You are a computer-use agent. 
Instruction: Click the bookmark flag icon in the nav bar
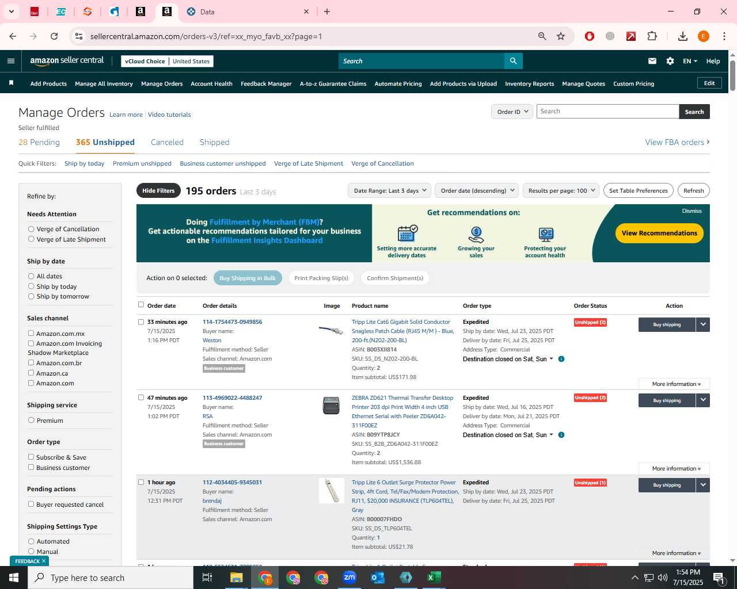pyautogui.click(x=11, y=83)
